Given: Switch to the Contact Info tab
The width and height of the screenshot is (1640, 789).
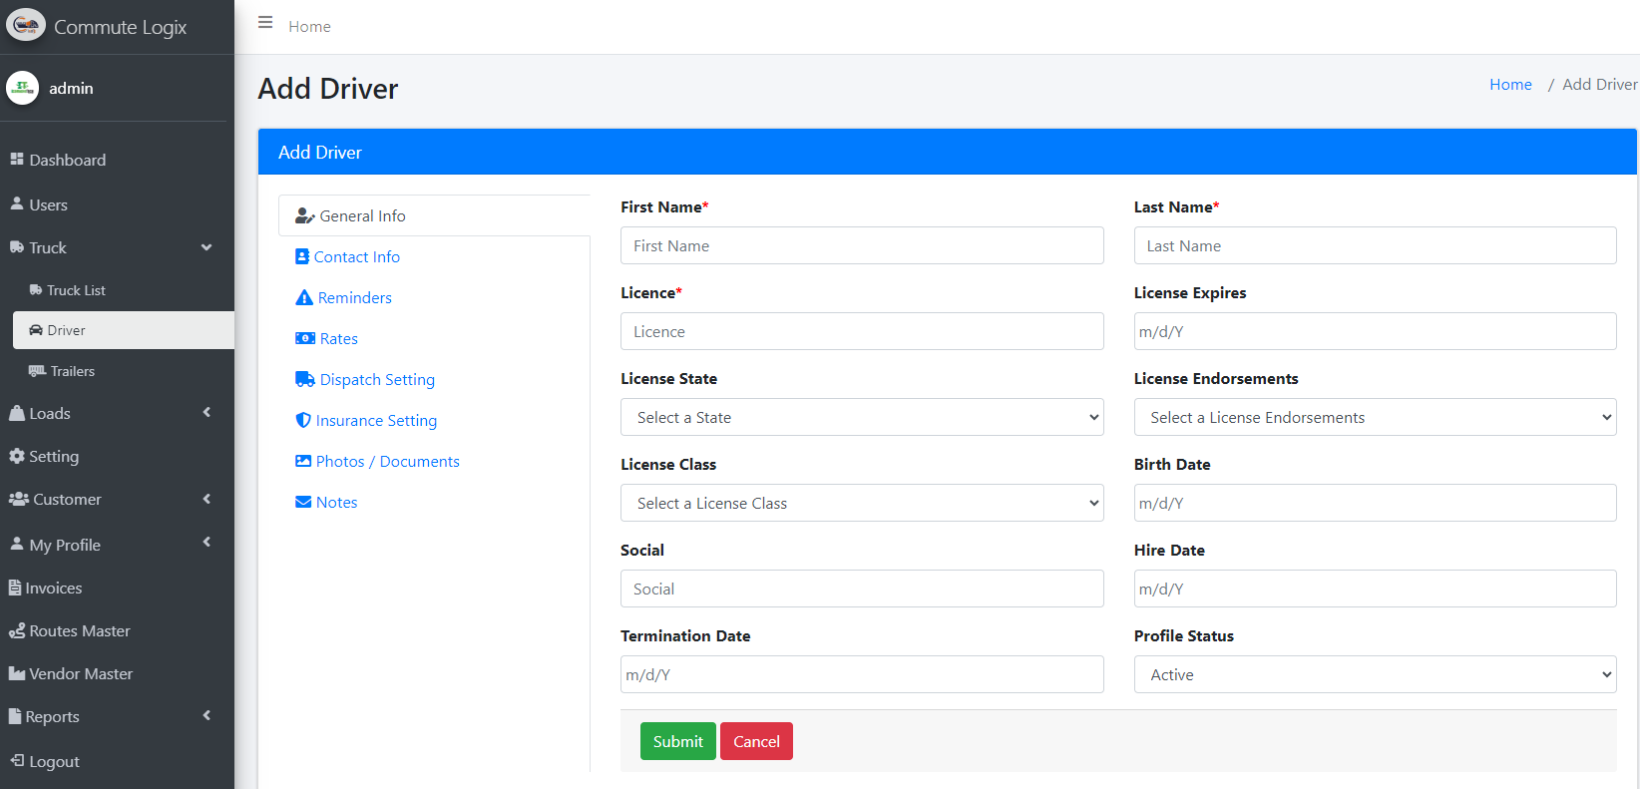Looking at the screenshot, I should click(x=356, y=257).
